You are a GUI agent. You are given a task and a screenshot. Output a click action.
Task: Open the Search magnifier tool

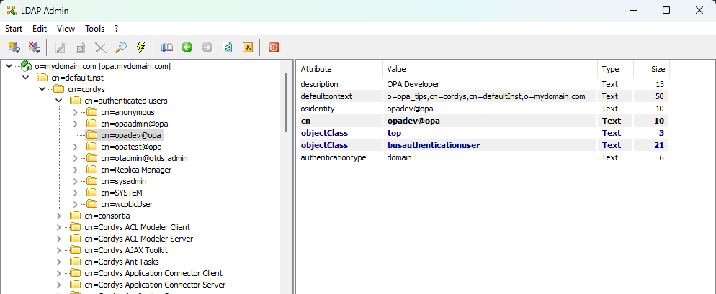(x=121, y=47)
